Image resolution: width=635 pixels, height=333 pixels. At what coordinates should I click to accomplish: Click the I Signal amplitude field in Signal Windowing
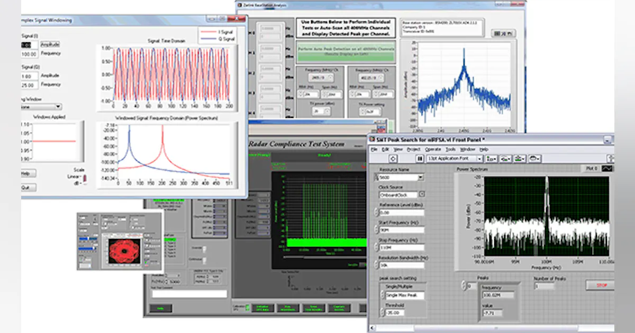point(29,45)
